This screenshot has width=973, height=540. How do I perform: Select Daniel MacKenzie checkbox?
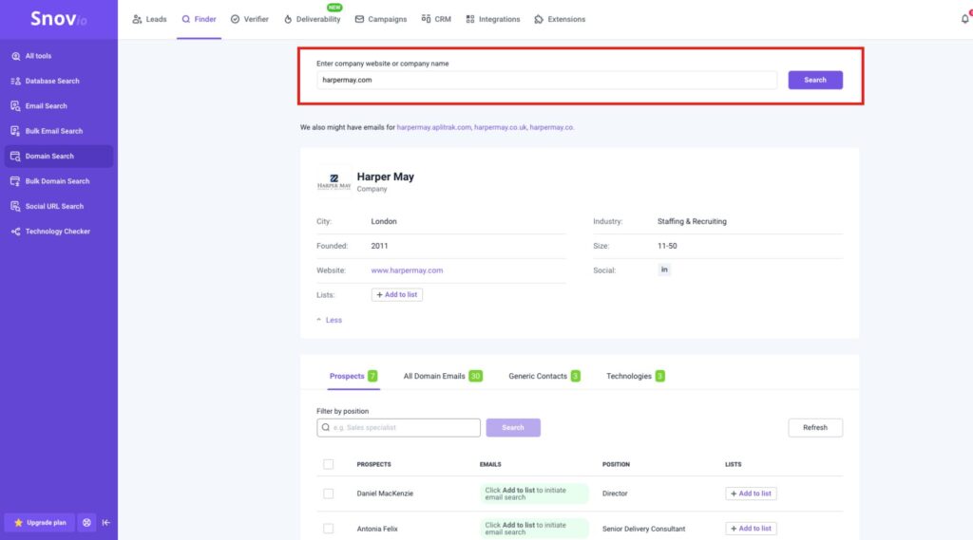coord(328,493)
